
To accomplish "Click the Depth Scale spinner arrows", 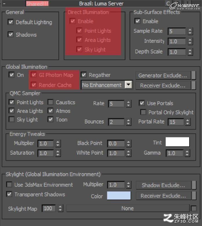I will point(190,52).
